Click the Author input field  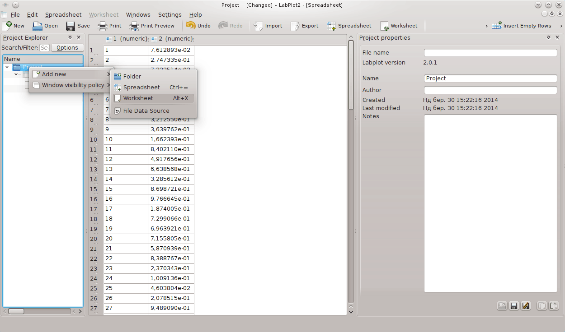pyautogui.click(x=490, y=90)
